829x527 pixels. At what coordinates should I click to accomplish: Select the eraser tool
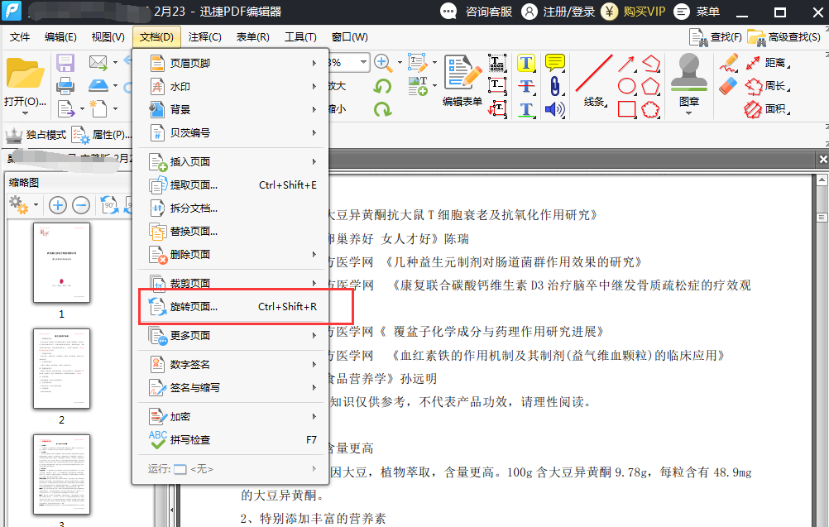(x=729, y=86)
